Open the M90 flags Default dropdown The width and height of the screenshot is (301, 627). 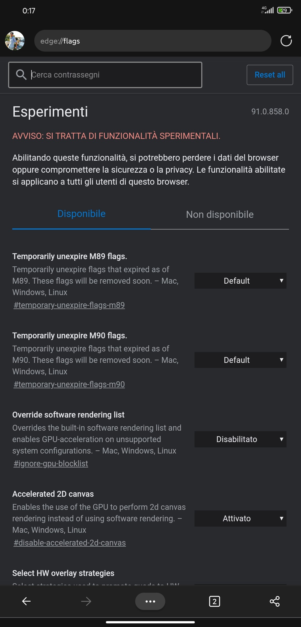click(240, 360)
